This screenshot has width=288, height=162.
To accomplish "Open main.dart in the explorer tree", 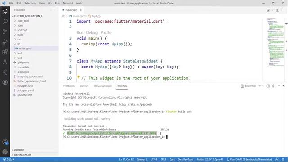I will click(x=25, y=49).
